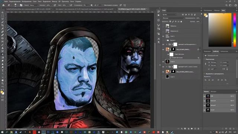Click the Home icon in options bar
This screenshot has width=238, height=134.
pos(3,5)
